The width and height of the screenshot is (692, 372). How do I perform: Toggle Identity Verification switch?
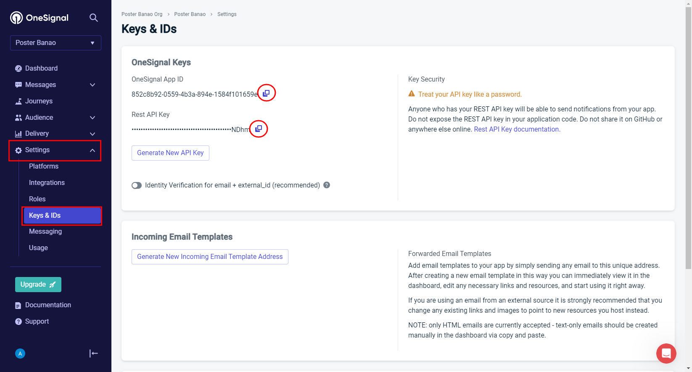[x=137, y=185]
